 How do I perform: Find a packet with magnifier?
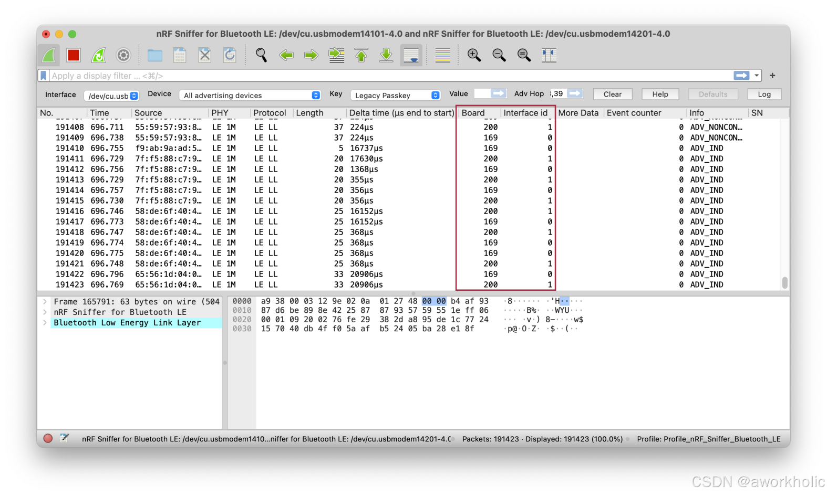(261, 55)
